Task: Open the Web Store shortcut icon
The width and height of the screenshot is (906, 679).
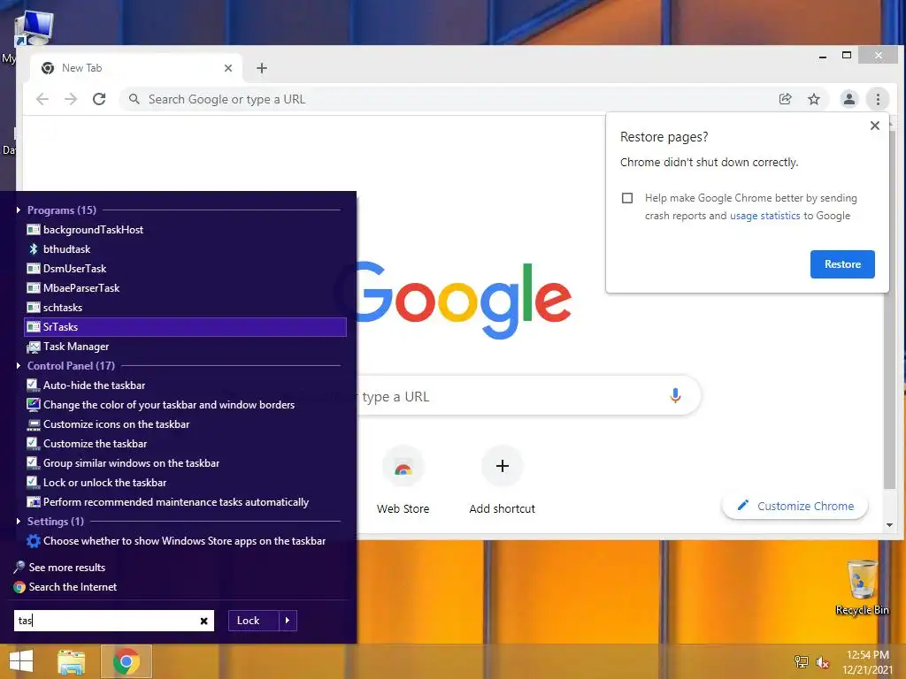Action: click(403, 468)
